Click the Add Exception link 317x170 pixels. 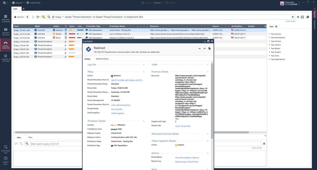coord(118,113)
